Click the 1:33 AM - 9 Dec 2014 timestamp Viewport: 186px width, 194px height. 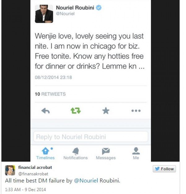point(25,189)
